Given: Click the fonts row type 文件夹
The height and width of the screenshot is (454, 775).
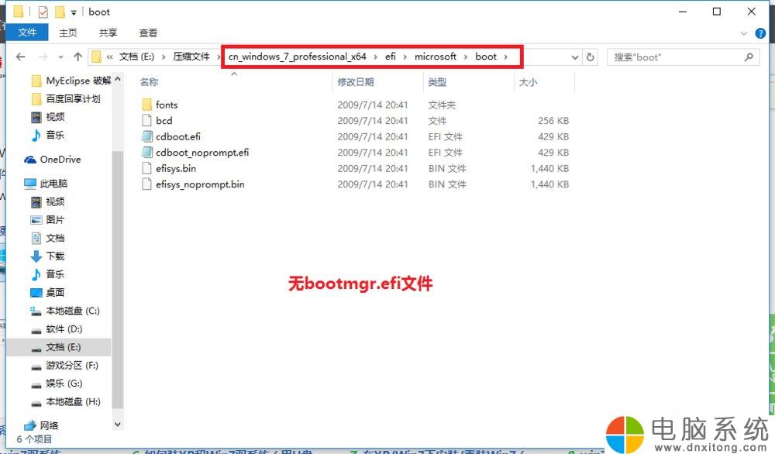Looking at the screenshot, I should coord(442,105).
